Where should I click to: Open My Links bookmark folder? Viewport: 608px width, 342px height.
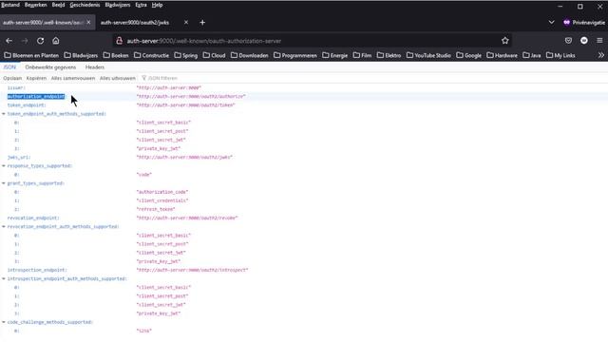[x=560, y=55]
